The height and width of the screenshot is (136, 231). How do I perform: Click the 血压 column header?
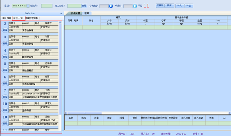pos(200,21)
